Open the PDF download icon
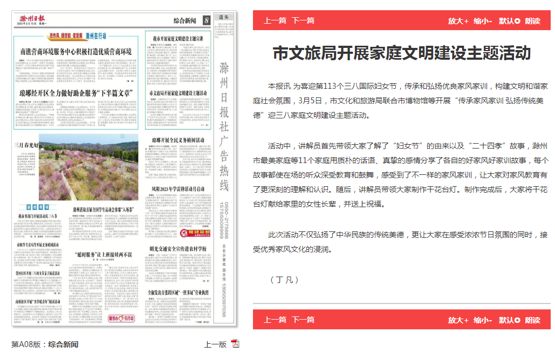This screenshot has height=353, width=555. point(235,344)
